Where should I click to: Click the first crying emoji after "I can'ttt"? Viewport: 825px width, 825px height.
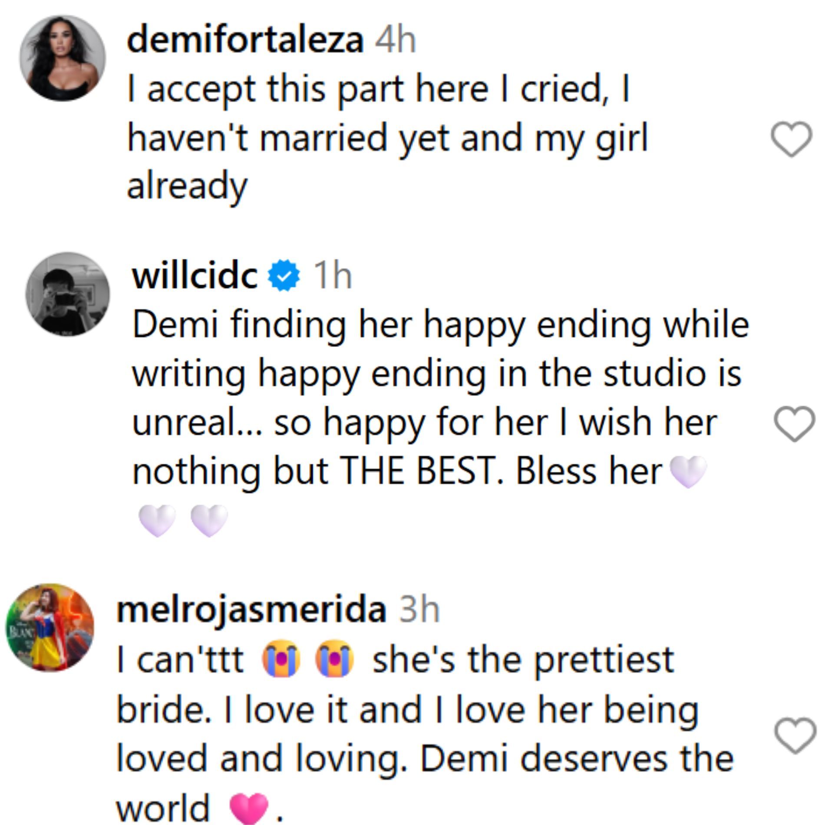coord(280,658)
